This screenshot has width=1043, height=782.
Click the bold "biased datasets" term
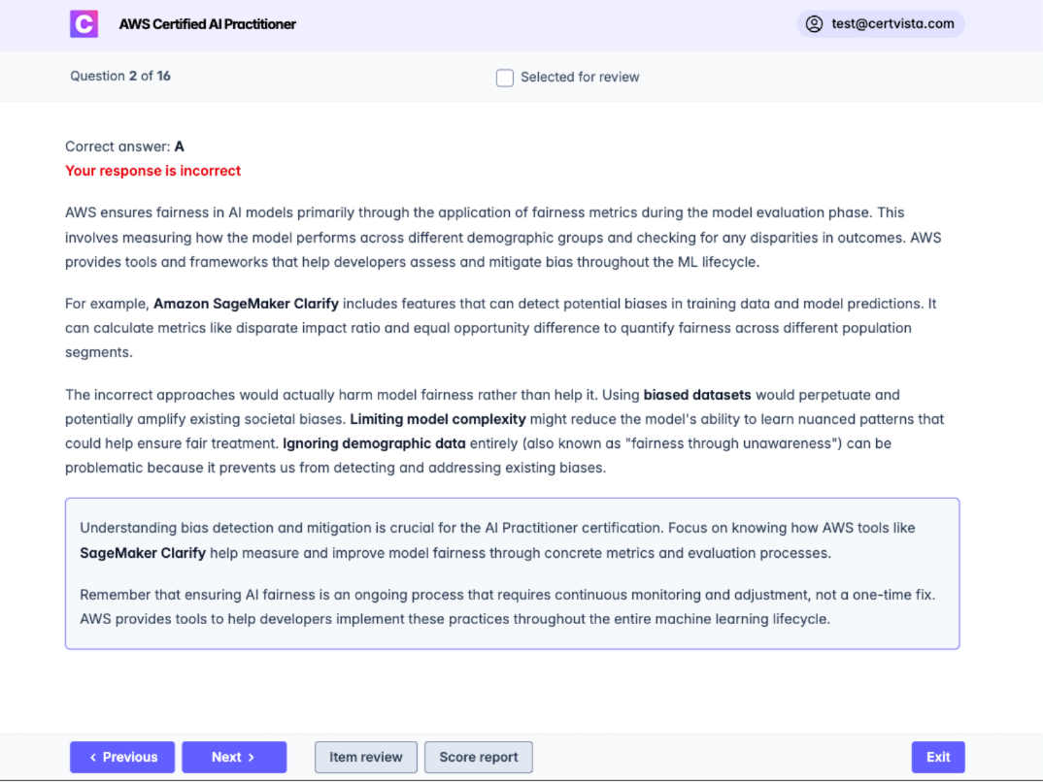tap(696, 395)
